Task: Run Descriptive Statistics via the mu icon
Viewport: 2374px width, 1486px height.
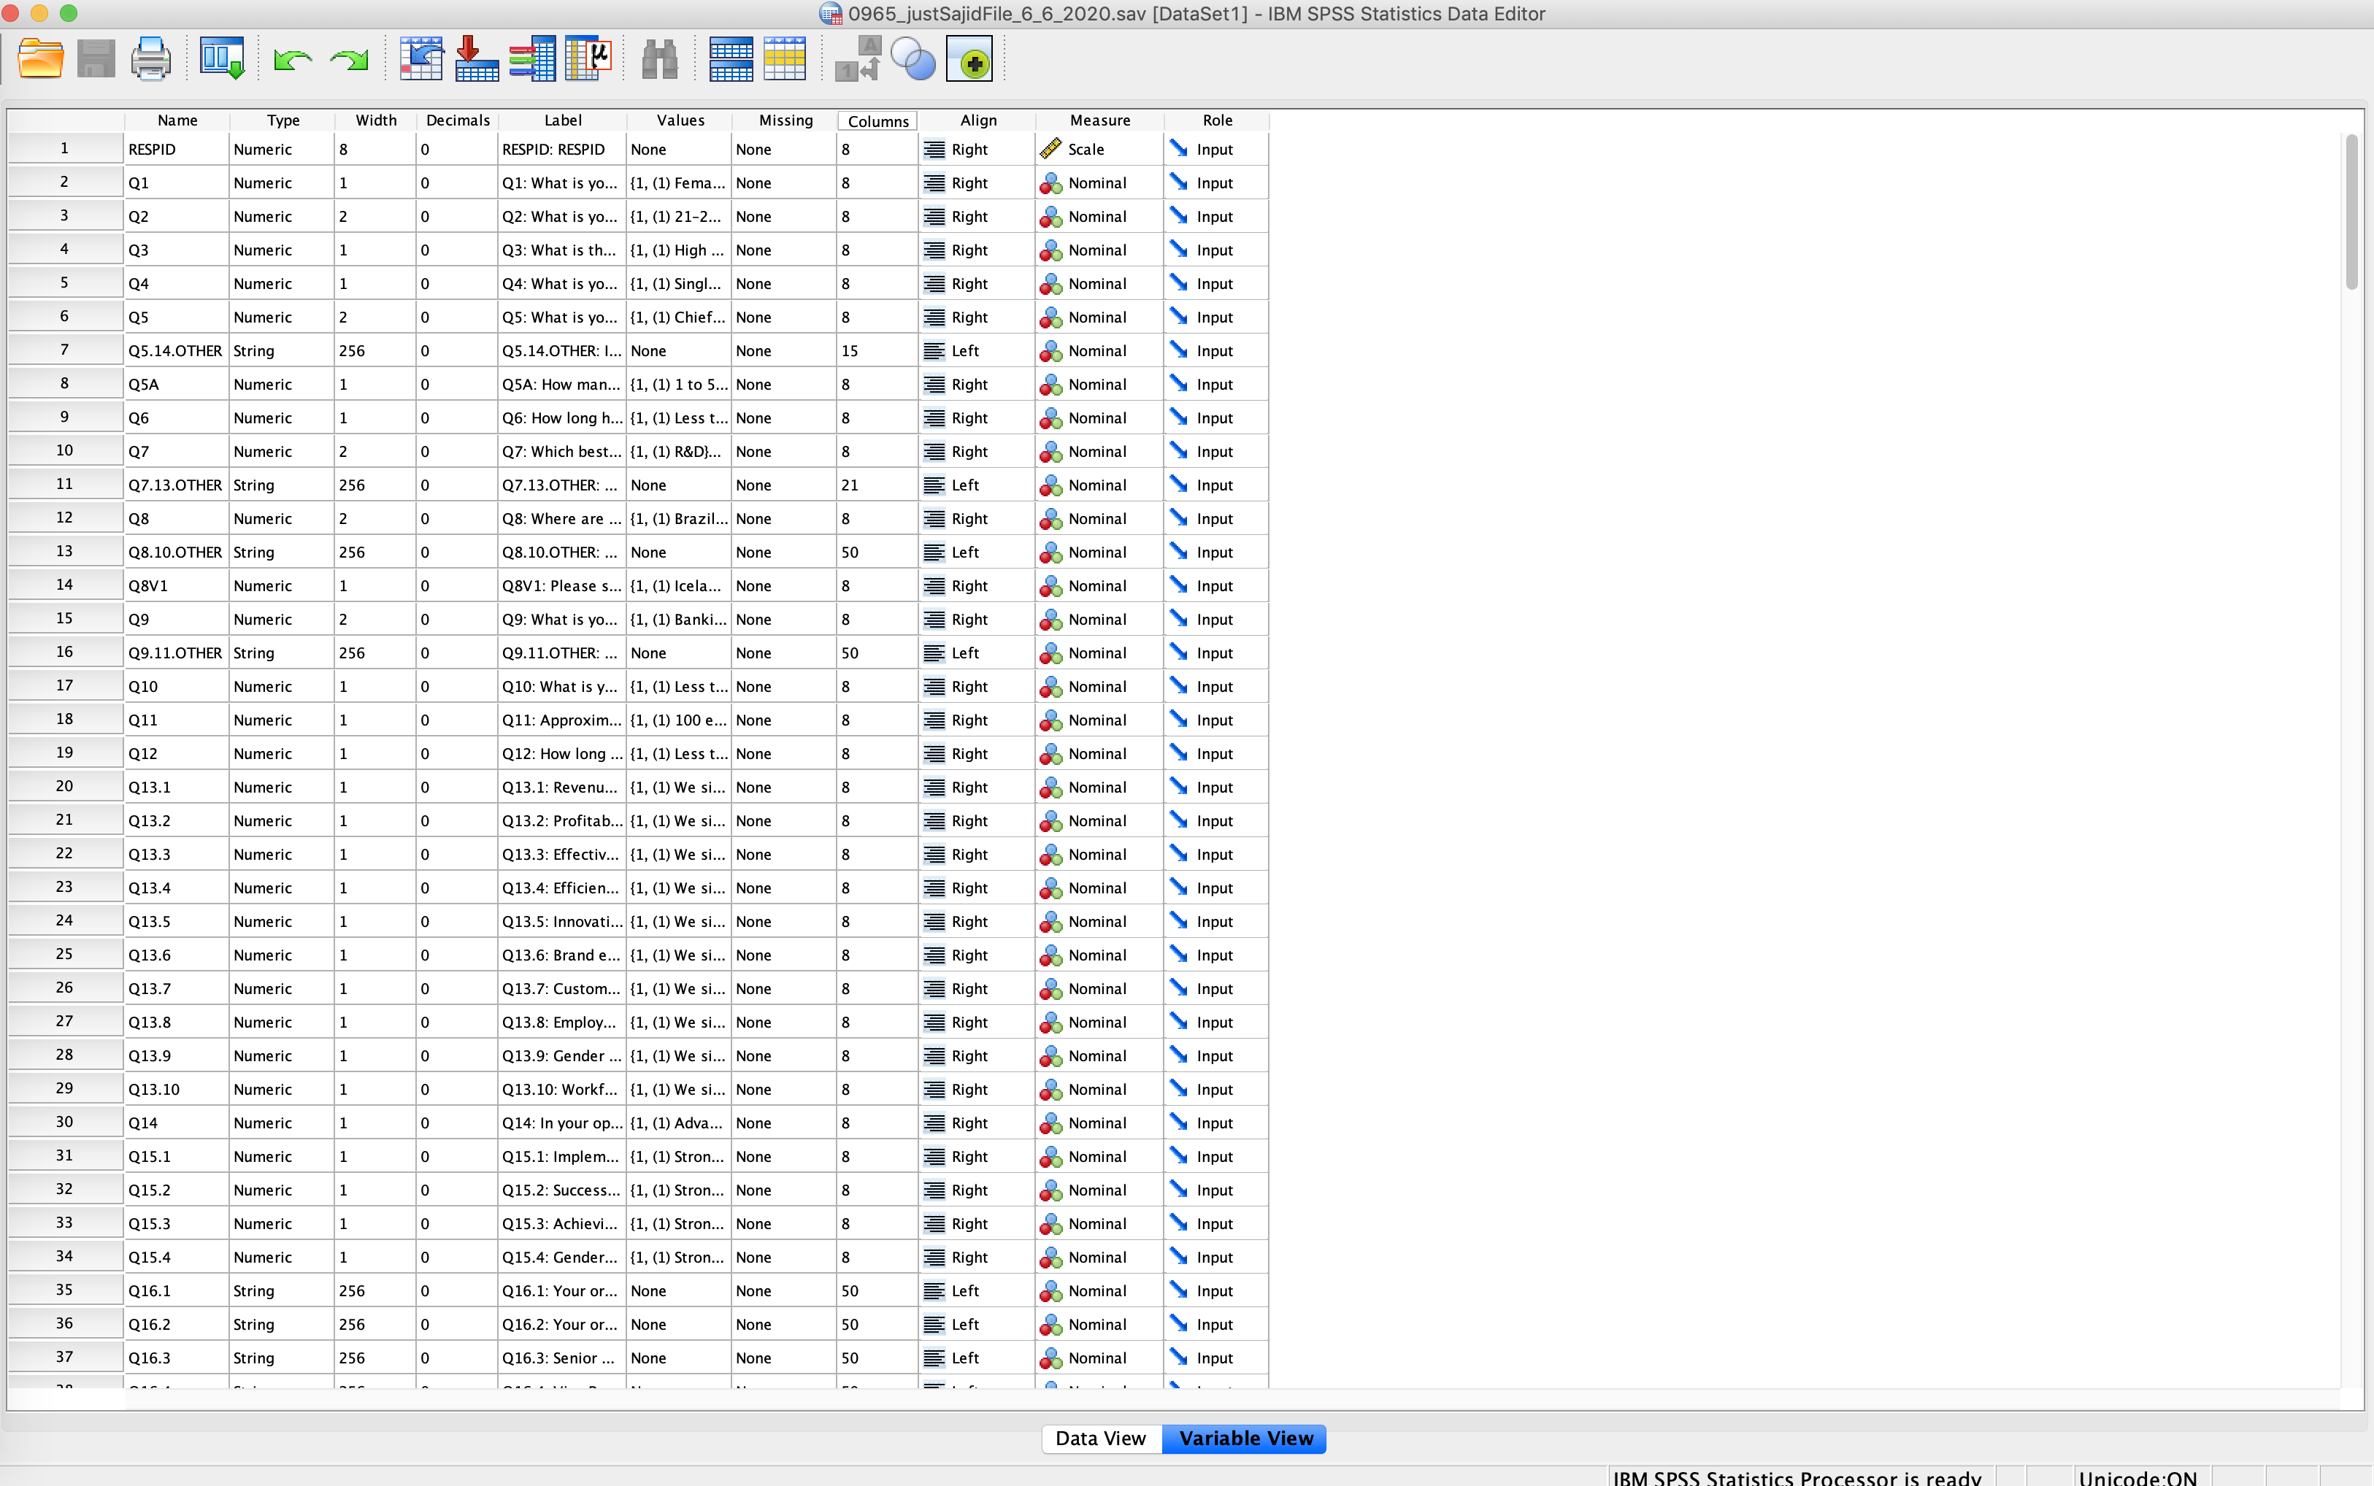Action: click(x=588, y=59)
